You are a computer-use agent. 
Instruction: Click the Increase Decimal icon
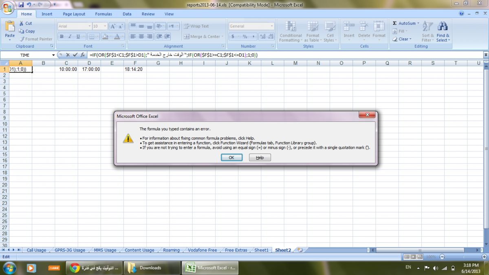pos(263,37)
